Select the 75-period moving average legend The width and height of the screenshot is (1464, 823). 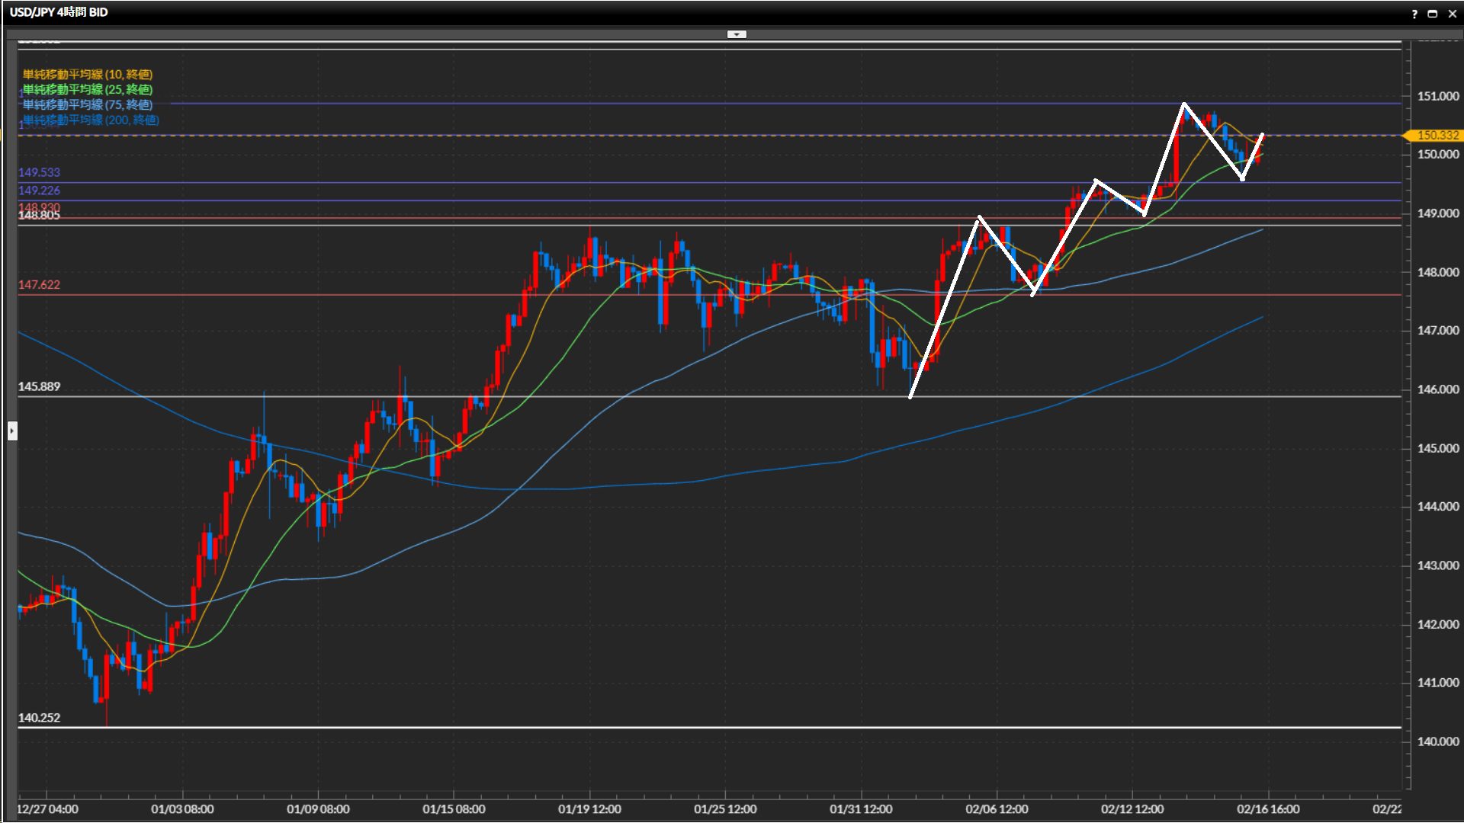pyautogui.click(x=88, y=104)
